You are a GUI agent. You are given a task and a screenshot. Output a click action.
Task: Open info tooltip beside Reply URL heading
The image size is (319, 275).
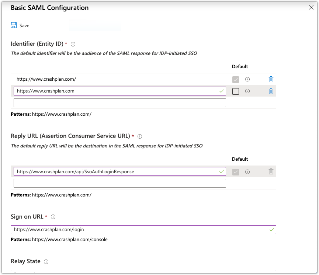click(x=140, y=136)
